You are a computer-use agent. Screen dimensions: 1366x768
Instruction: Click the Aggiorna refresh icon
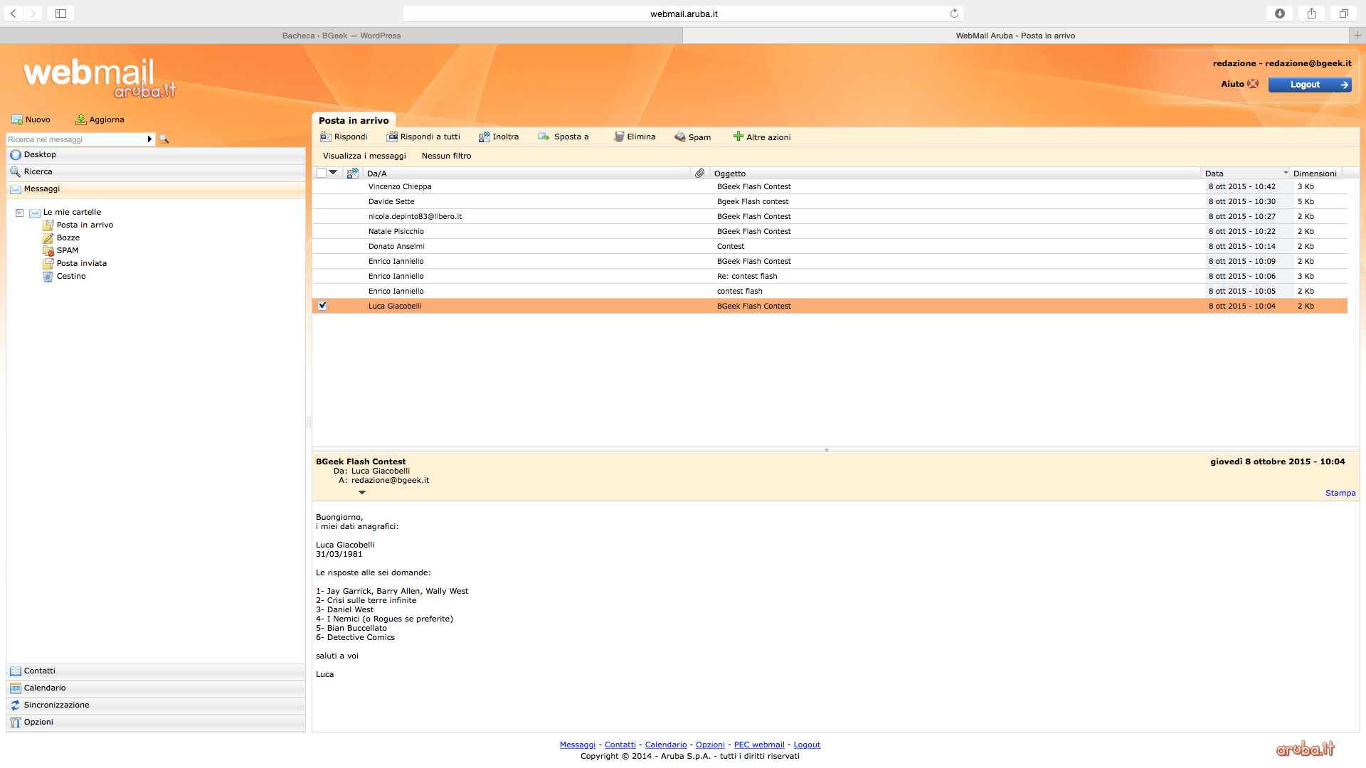81,119
